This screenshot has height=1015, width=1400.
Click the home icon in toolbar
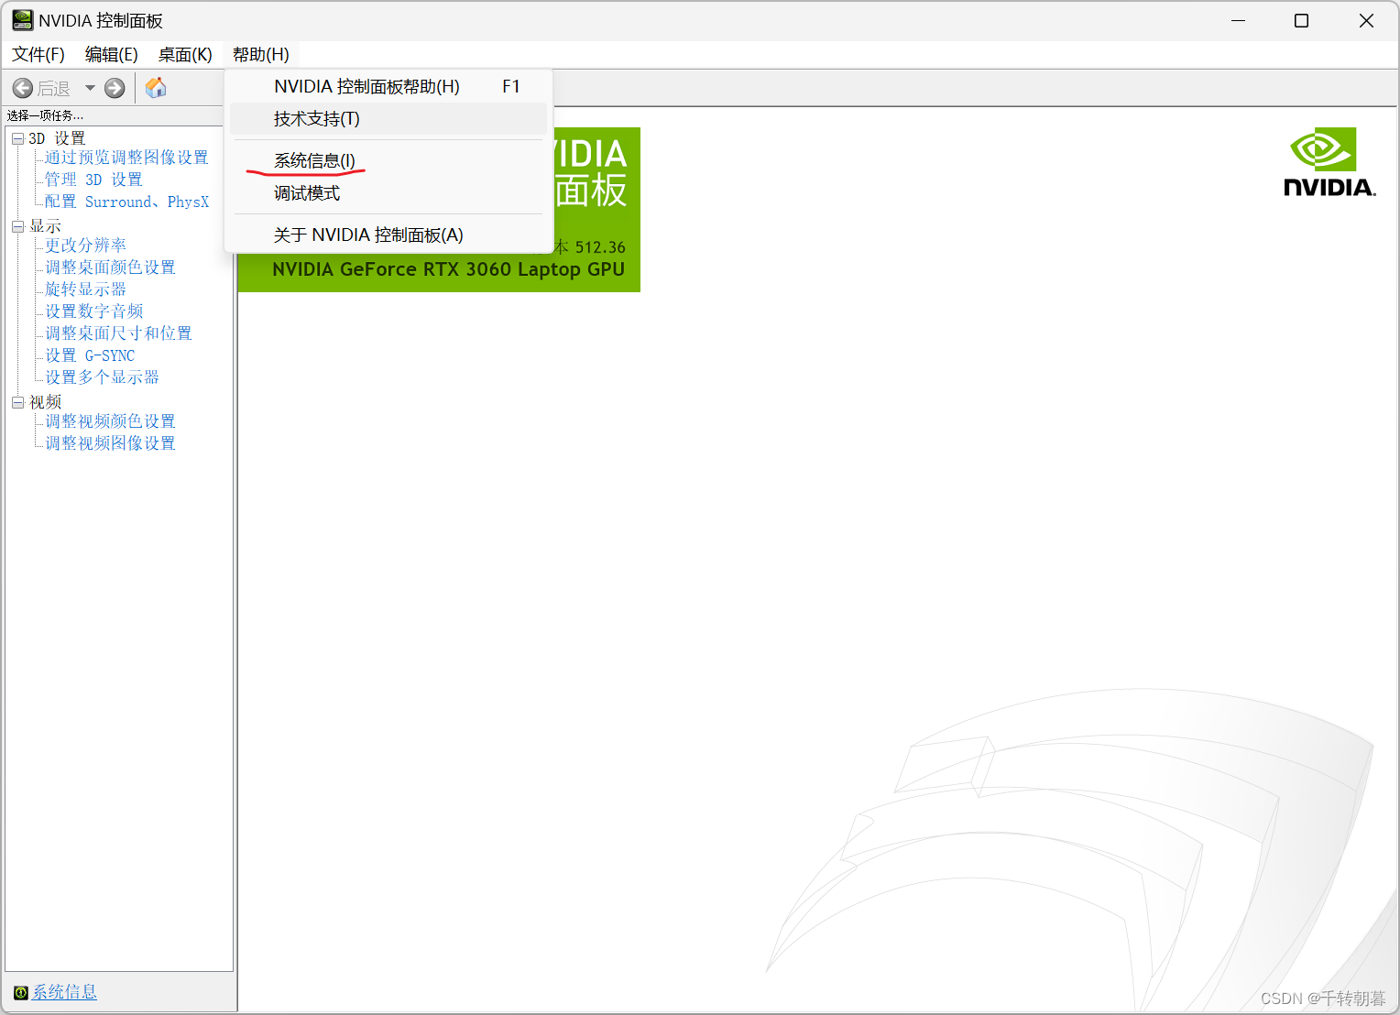(157, 88)
